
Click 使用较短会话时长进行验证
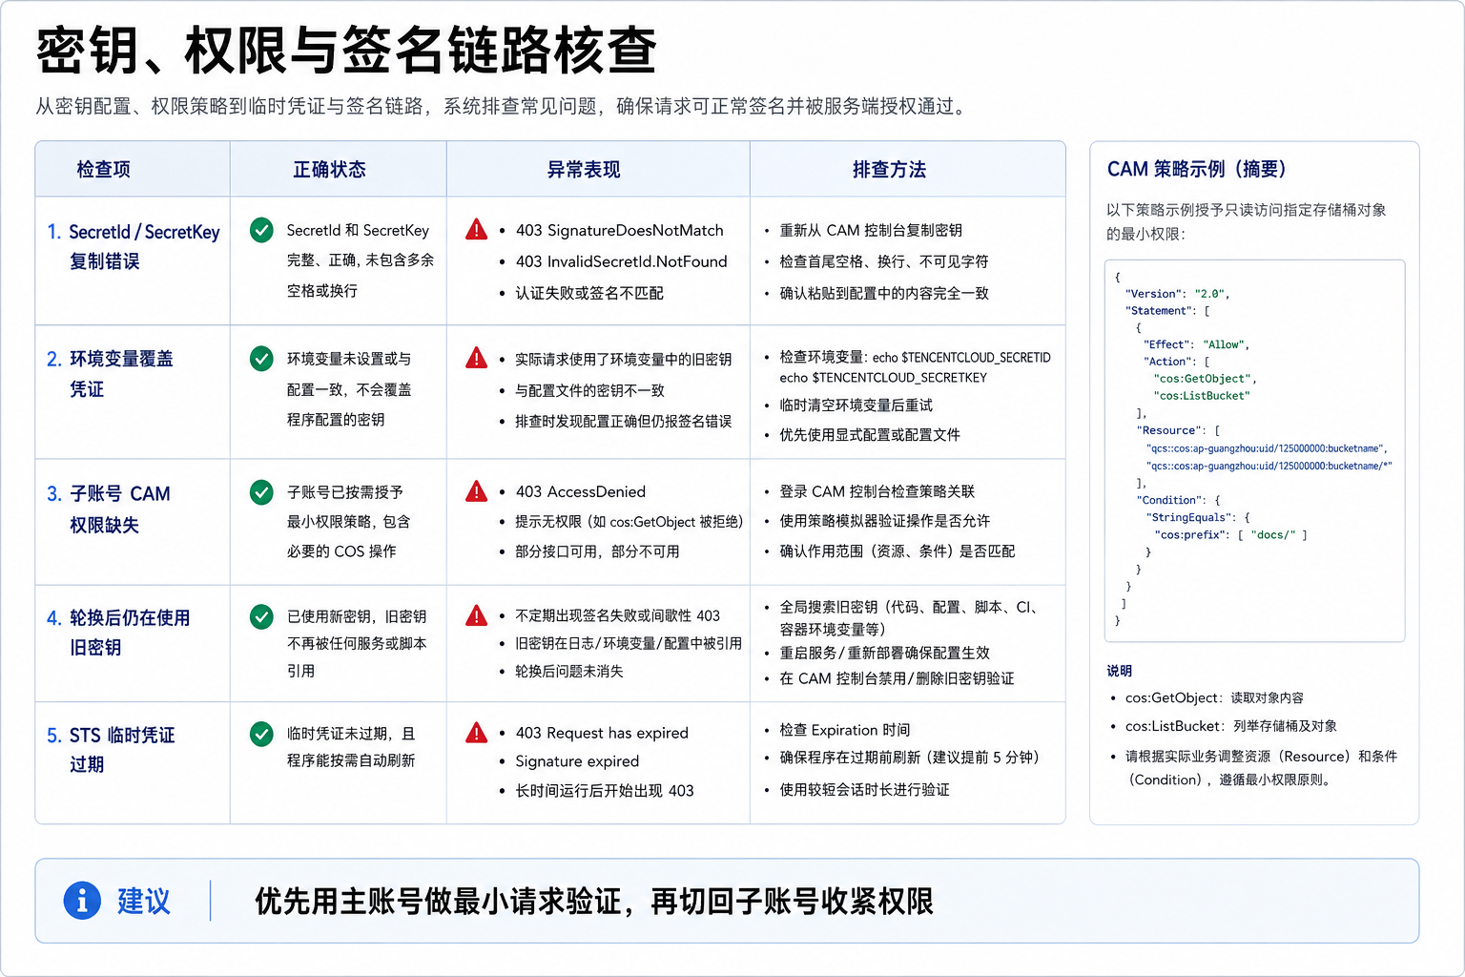864,789
